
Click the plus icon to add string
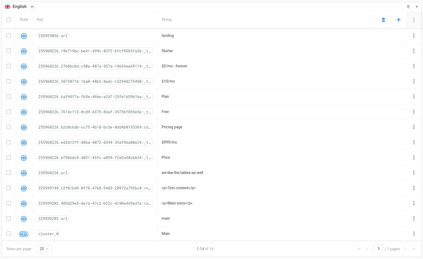click(398, 20)
